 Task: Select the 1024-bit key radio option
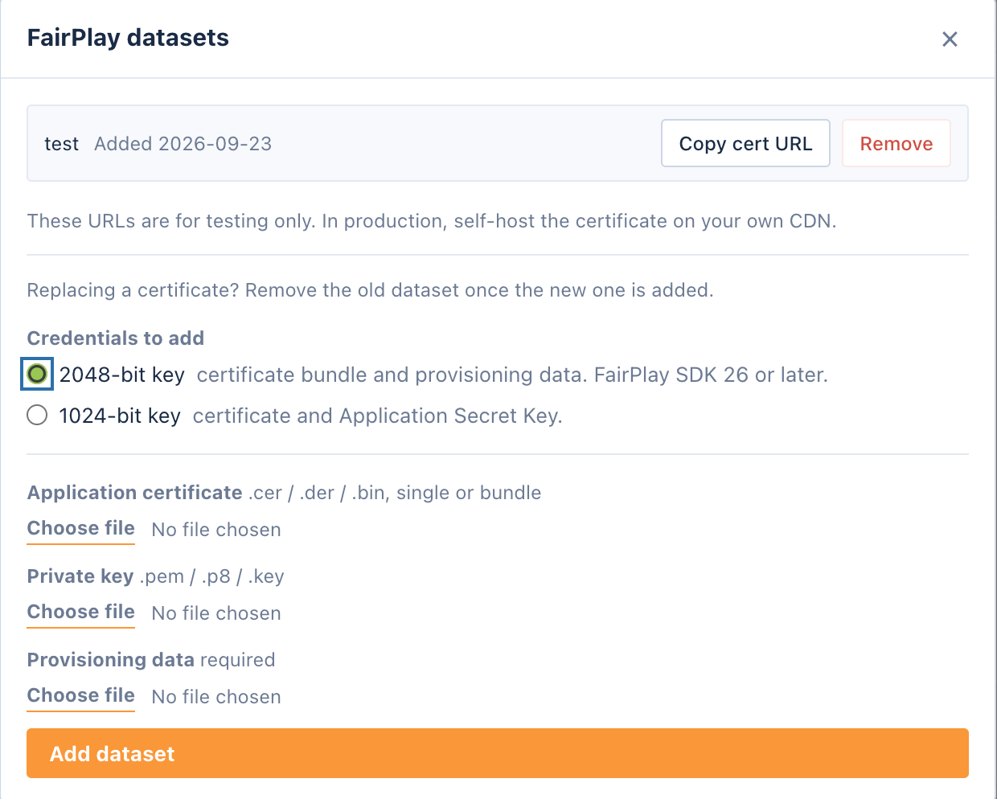(37, 415)
